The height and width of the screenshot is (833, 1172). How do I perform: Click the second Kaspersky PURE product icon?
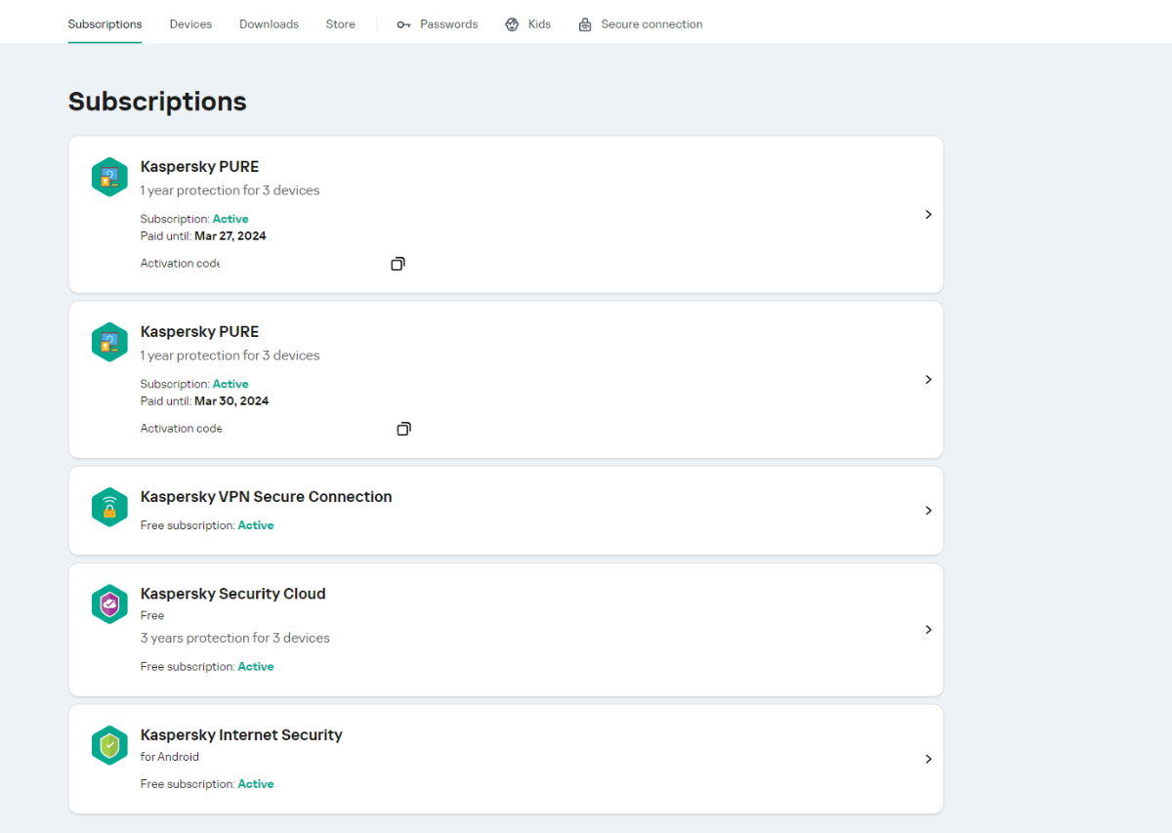(109, 342)
